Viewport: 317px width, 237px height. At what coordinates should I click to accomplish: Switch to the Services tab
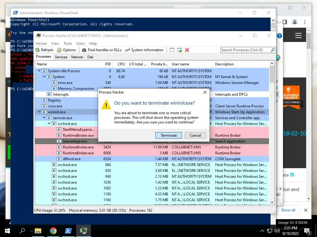(x=61, y=57)
